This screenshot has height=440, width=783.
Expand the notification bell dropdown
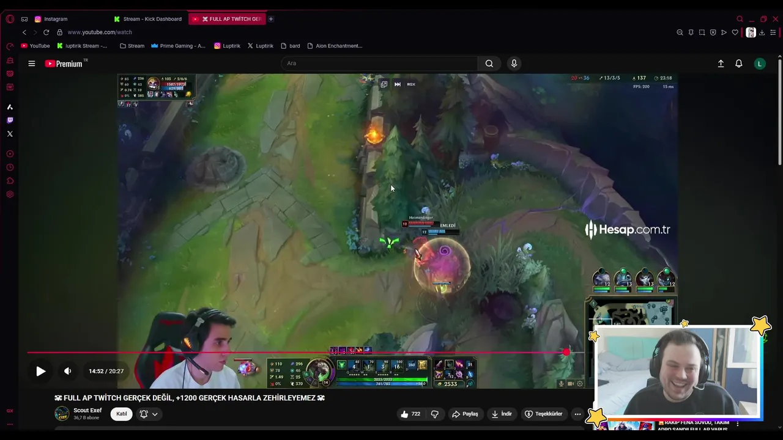[149, 414]
